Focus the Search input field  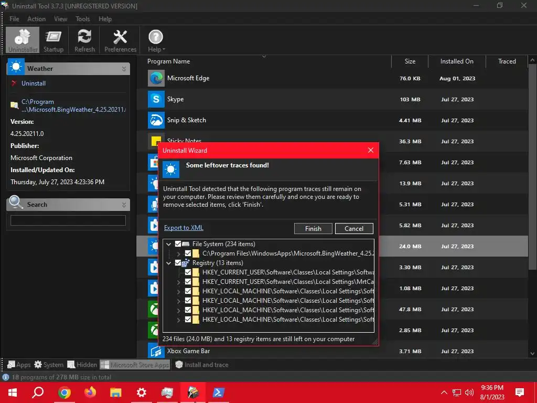click(68, 220)
